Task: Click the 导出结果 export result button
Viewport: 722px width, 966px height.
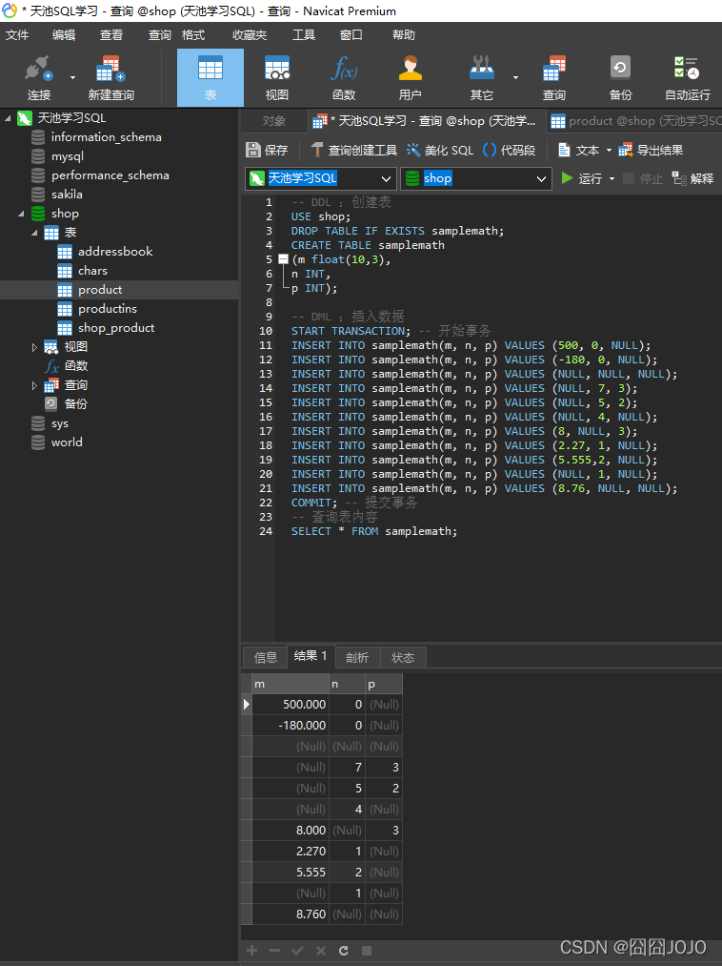Action: point(652,150)
